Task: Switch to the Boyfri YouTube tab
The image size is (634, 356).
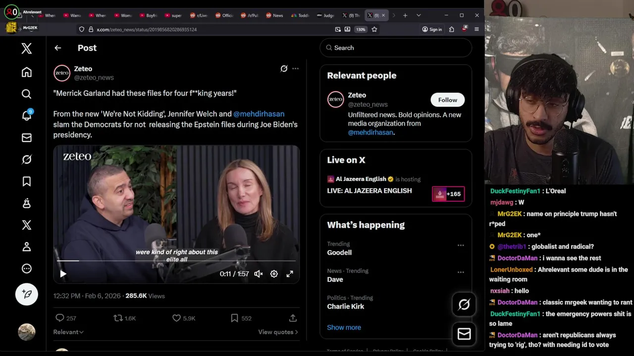Action: [148, 15]
